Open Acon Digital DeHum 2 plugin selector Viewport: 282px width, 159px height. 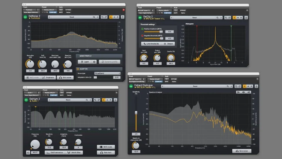[x=32, y=95]
